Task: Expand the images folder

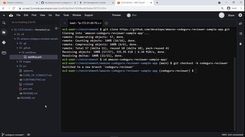Action: tap(17, 62)
